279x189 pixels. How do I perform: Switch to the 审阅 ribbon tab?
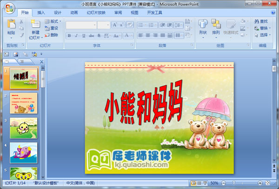point(118,13)
